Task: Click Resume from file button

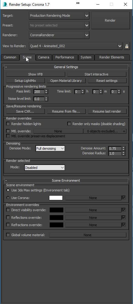Action: pos(66,111)
